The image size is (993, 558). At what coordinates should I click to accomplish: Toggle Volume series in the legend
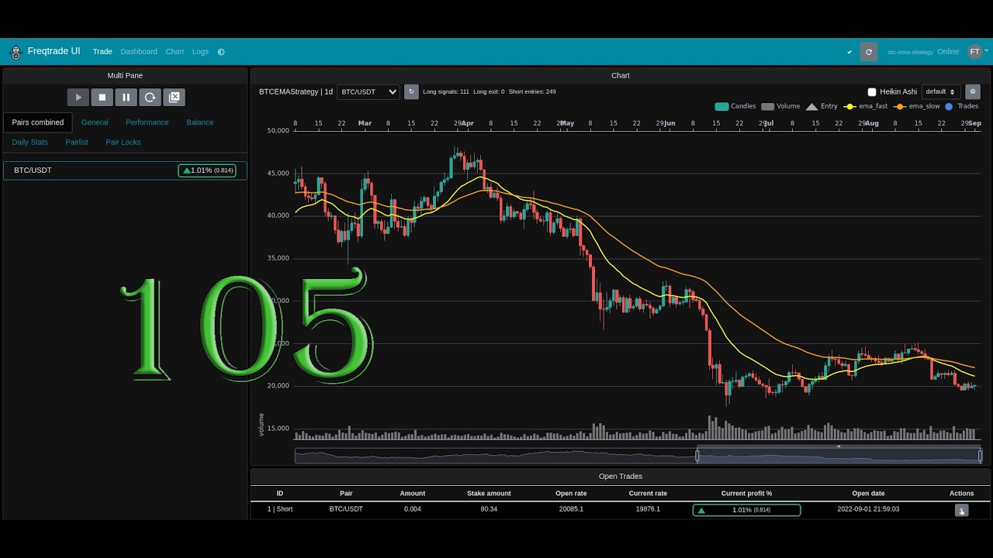click(780, 106)
